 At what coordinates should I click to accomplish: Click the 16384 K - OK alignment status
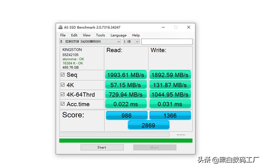tap(73, 63)
